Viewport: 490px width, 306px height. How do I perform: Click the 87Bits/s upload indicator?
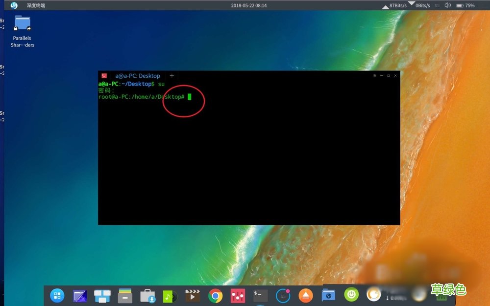pos(397,5)
